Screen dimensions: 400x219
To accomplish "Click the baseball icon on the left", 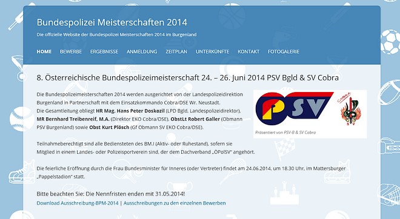I will point(22,119).
